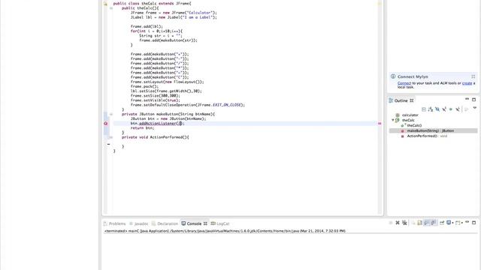This screenshot has width=481, height=270.
Task: Click the frame.pack() code line
Action: pyautogui.click(x=144, y=87)
